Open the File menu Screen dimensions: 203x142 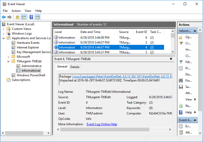(5, 11)
